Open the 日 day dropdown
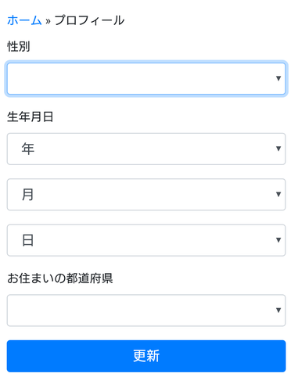The width and height of the screenshot is (298, 377). (x=146, y=240)
